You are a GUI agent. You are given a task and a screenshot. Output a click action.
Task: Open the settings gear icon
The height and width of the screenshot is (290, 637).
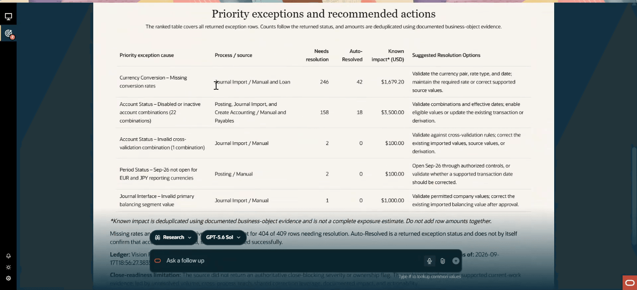pos(8,278)
